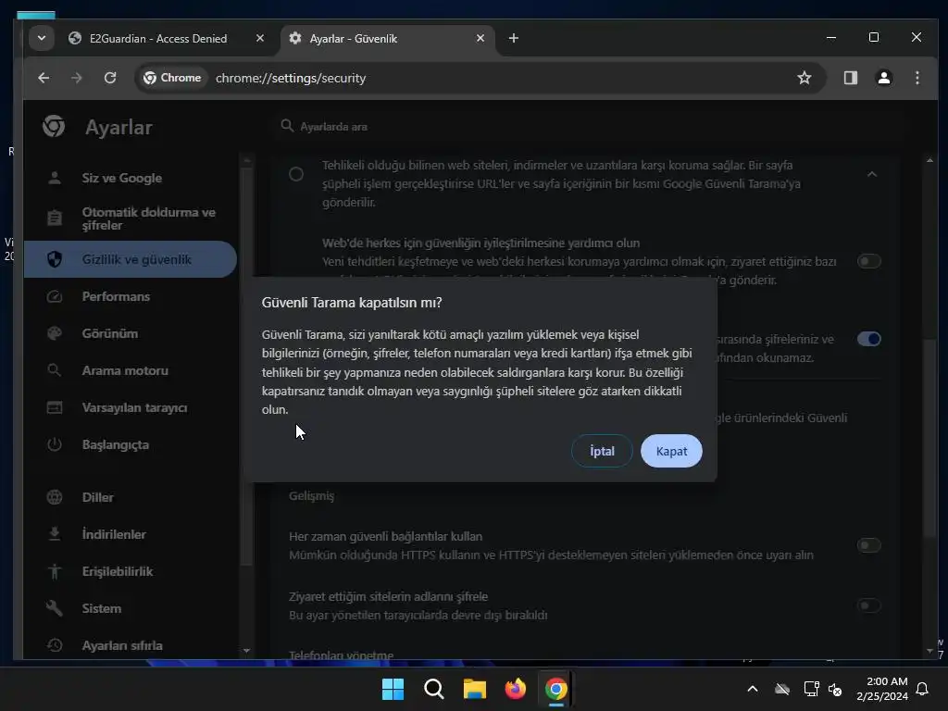
Task: Open a new tab with the plus button
Action: 513,38
